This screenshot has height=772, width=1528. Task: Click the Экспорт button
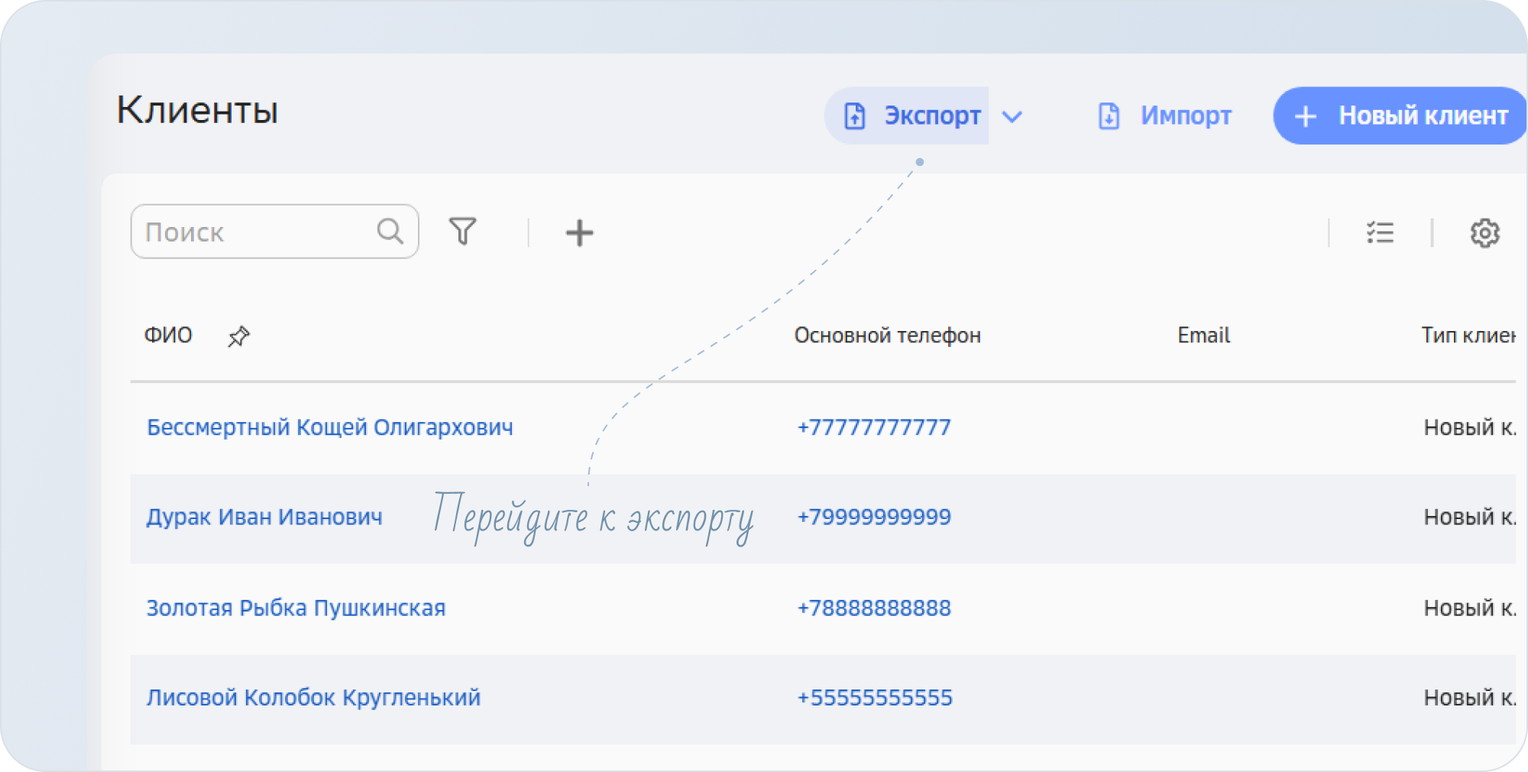tap(911, 115)
